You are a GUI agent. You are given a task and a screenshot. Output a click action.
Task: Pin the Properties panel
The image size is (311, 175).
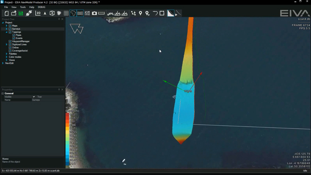coord(59,89)
